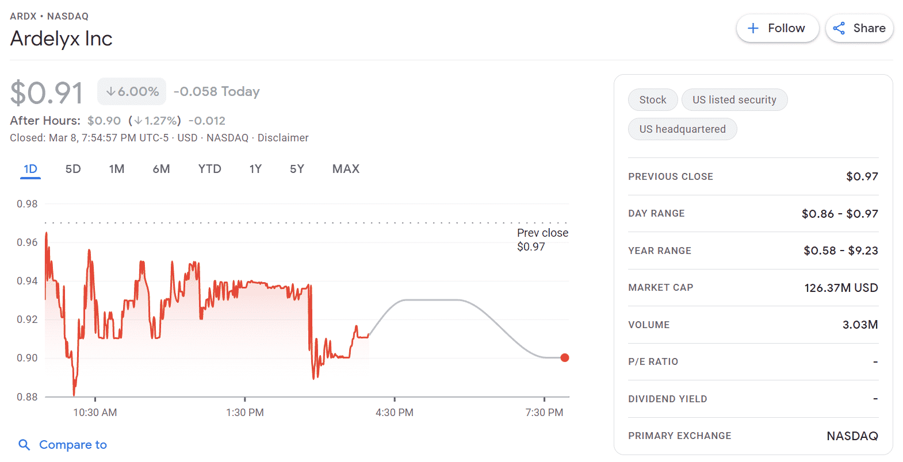Follow the Ardelyx Inc stock

[778, 28]
